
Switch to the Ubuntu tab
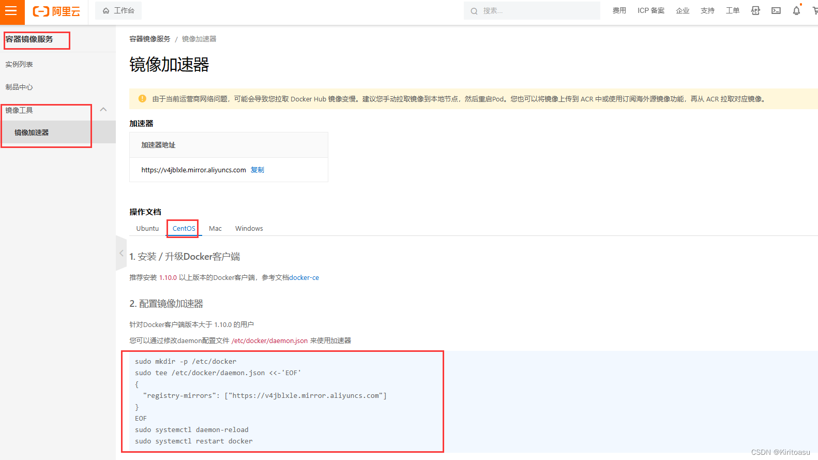point(147,228)
